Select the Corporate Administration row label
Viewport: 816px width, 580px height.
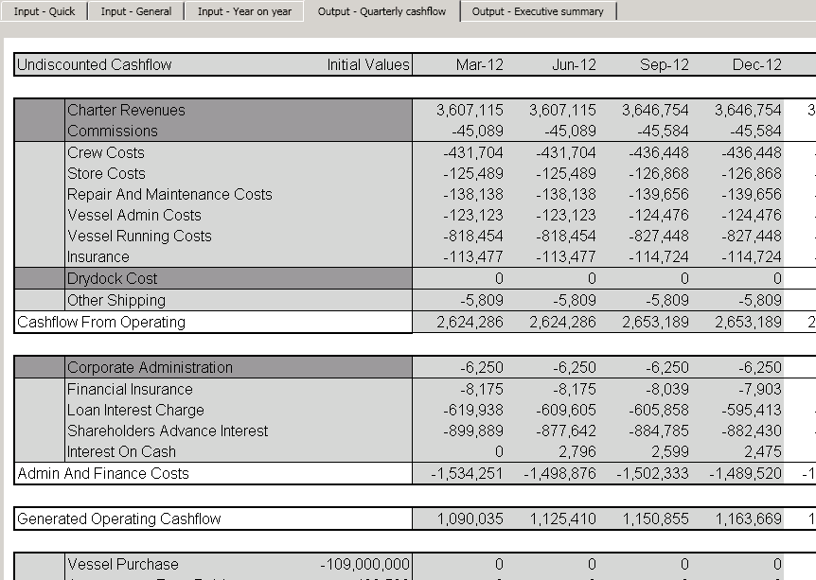point(150,368)
